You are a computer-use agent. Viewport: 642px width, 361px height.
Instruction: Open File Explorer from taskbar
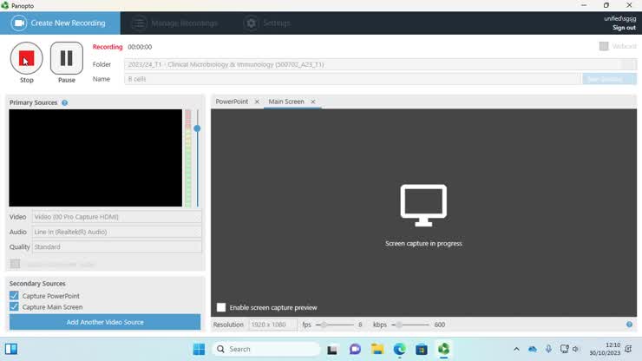377,349
